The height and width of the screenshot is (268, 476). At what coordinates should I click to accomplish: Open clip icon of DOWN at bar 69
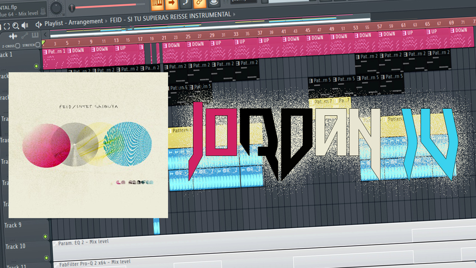point(452,31)
